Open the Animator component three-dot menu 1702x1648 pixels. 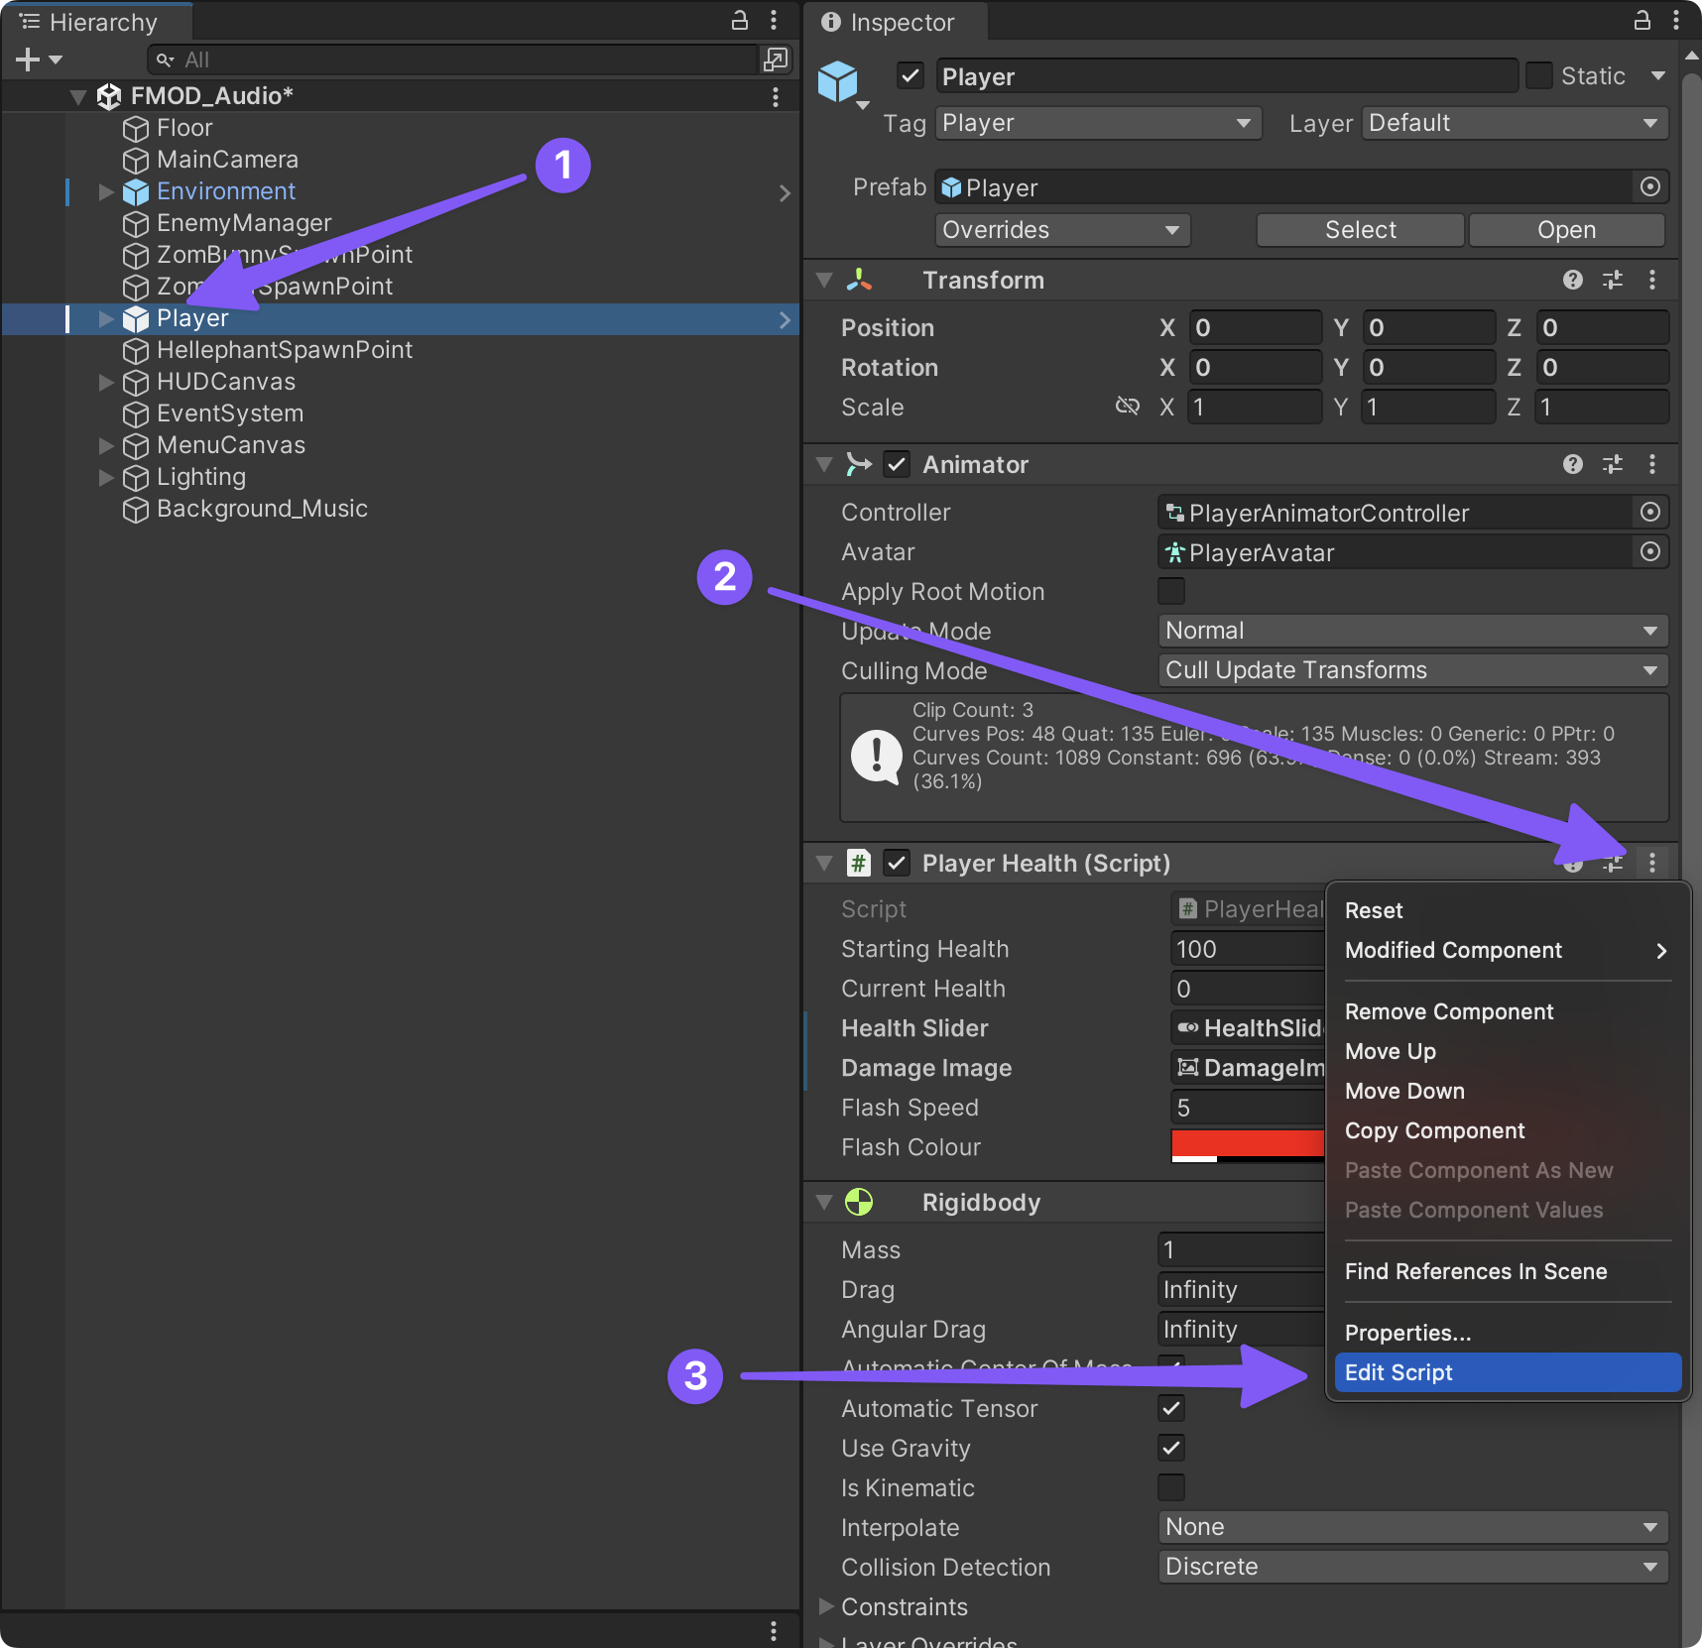pyautogui.click(x=1651, y=464)
